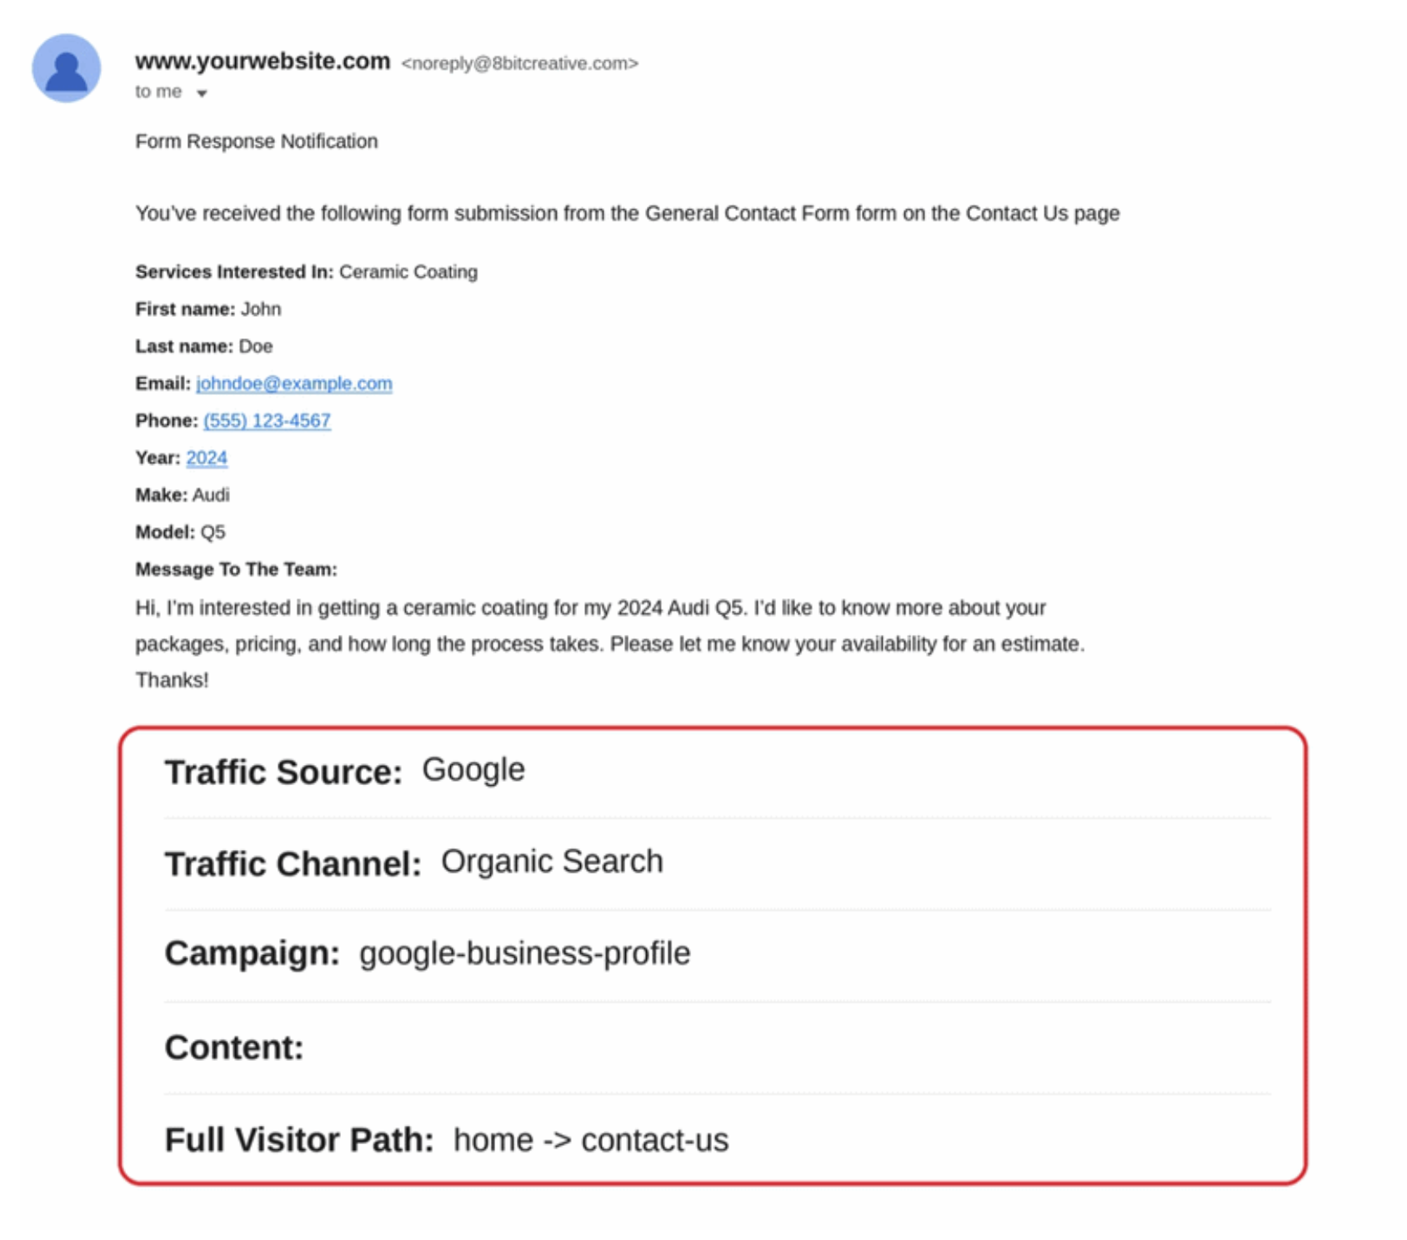This screenshot has height=1240, width=1407.
Task: Click the Message To The Team label
Action: point(237,569)
